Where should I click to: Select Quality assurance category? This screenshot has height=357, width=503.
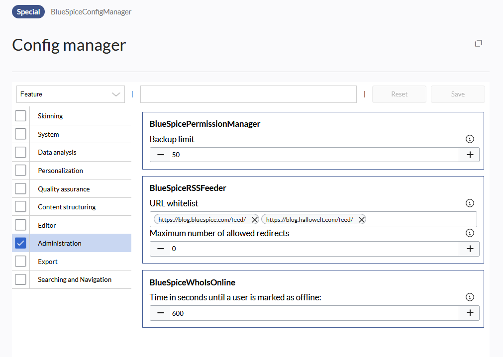click(64, 189)
